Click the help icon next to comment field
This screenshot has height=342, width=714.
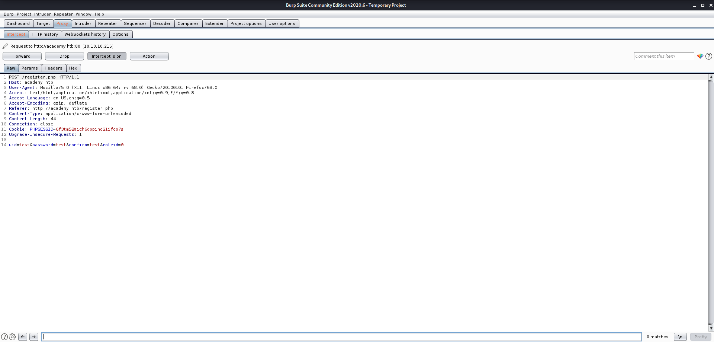(x=709, y=56)
